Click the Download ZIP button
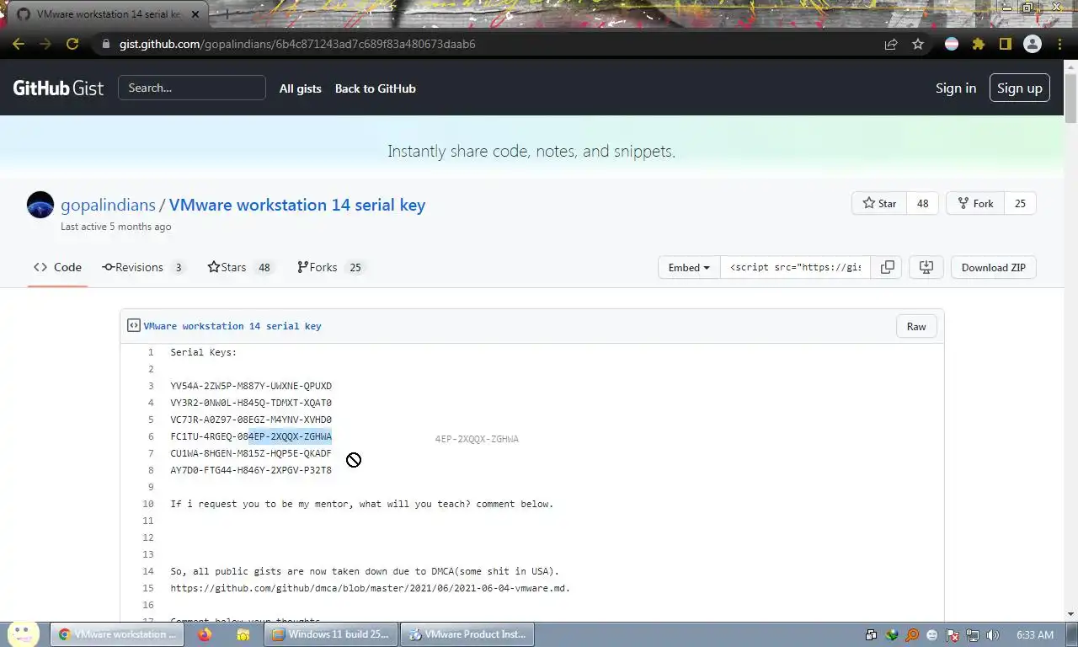1078x647 pixels. (x=994, y=267)
